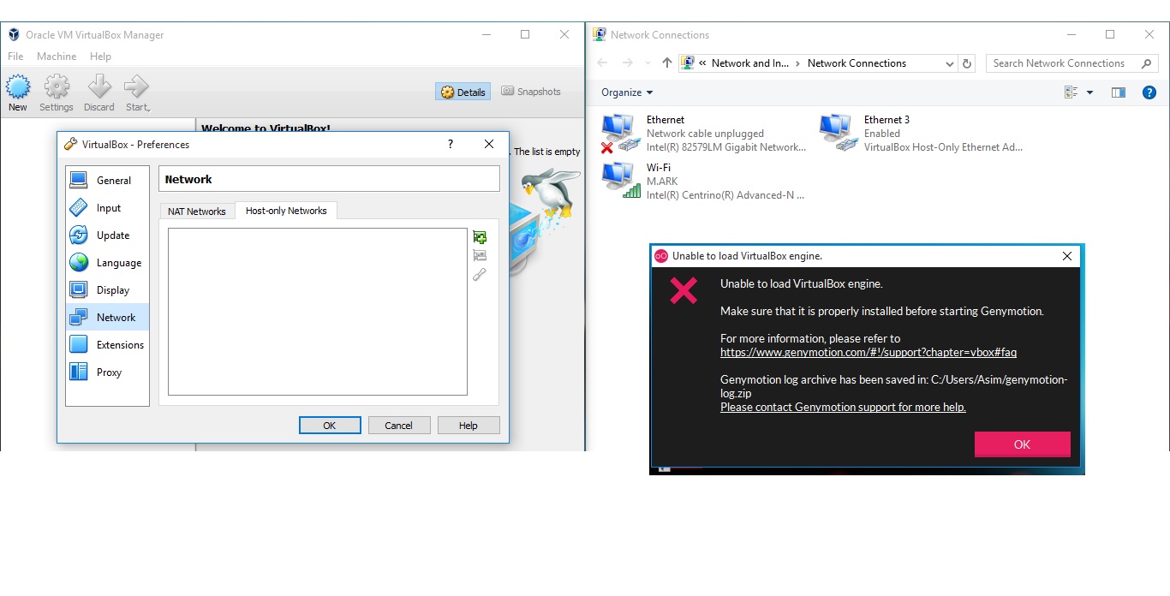Select Display in Preferences sidebar
Screen dimensions: 1170x596
tap(107, 289)
